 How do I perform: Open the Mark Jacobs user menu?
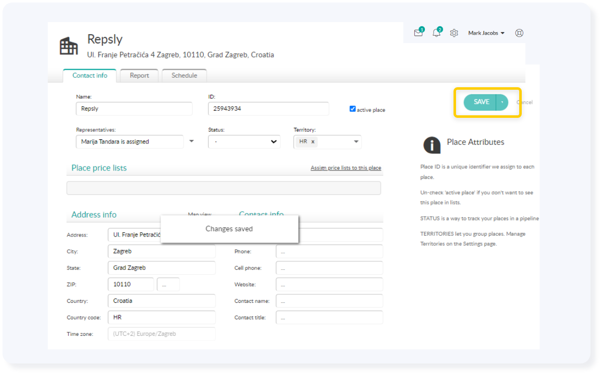tap(486, 33)
